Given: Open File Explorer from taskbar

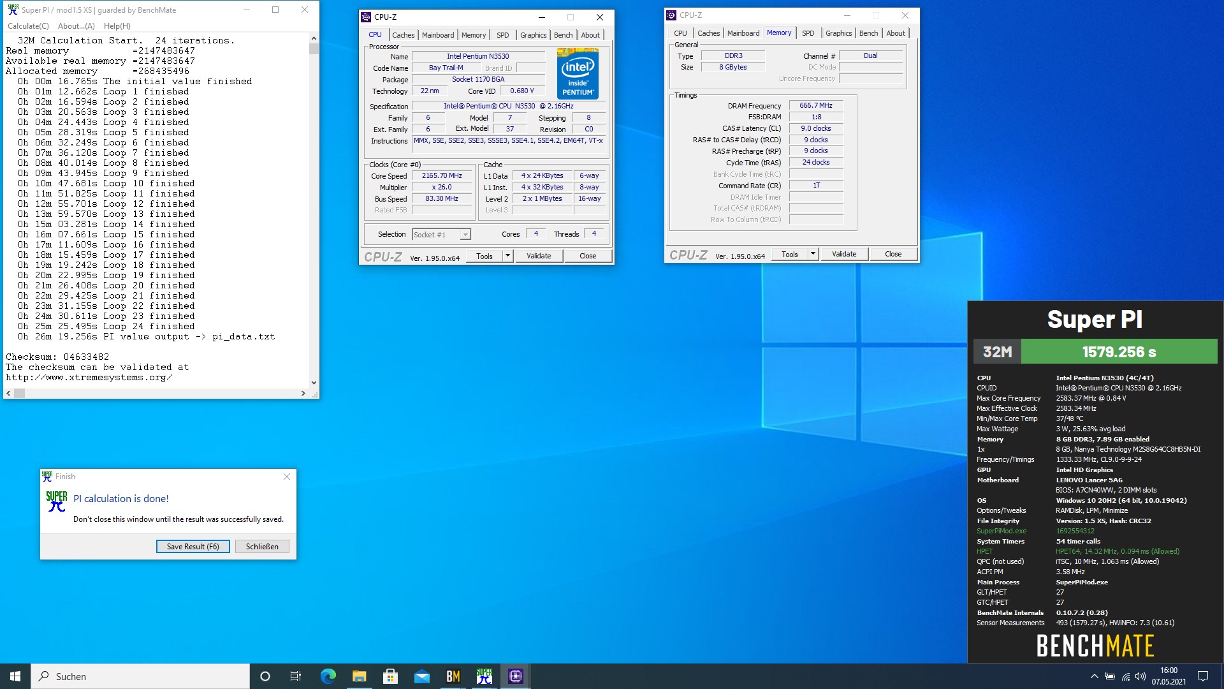Looking at the screenshot, I should 359,676.
